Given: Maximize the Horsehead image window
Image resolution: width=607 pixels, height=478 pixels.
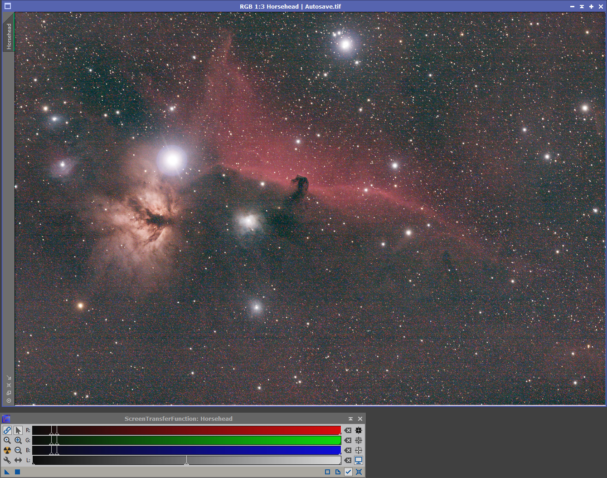Looking at the screenshot, I should pos(591,6).
